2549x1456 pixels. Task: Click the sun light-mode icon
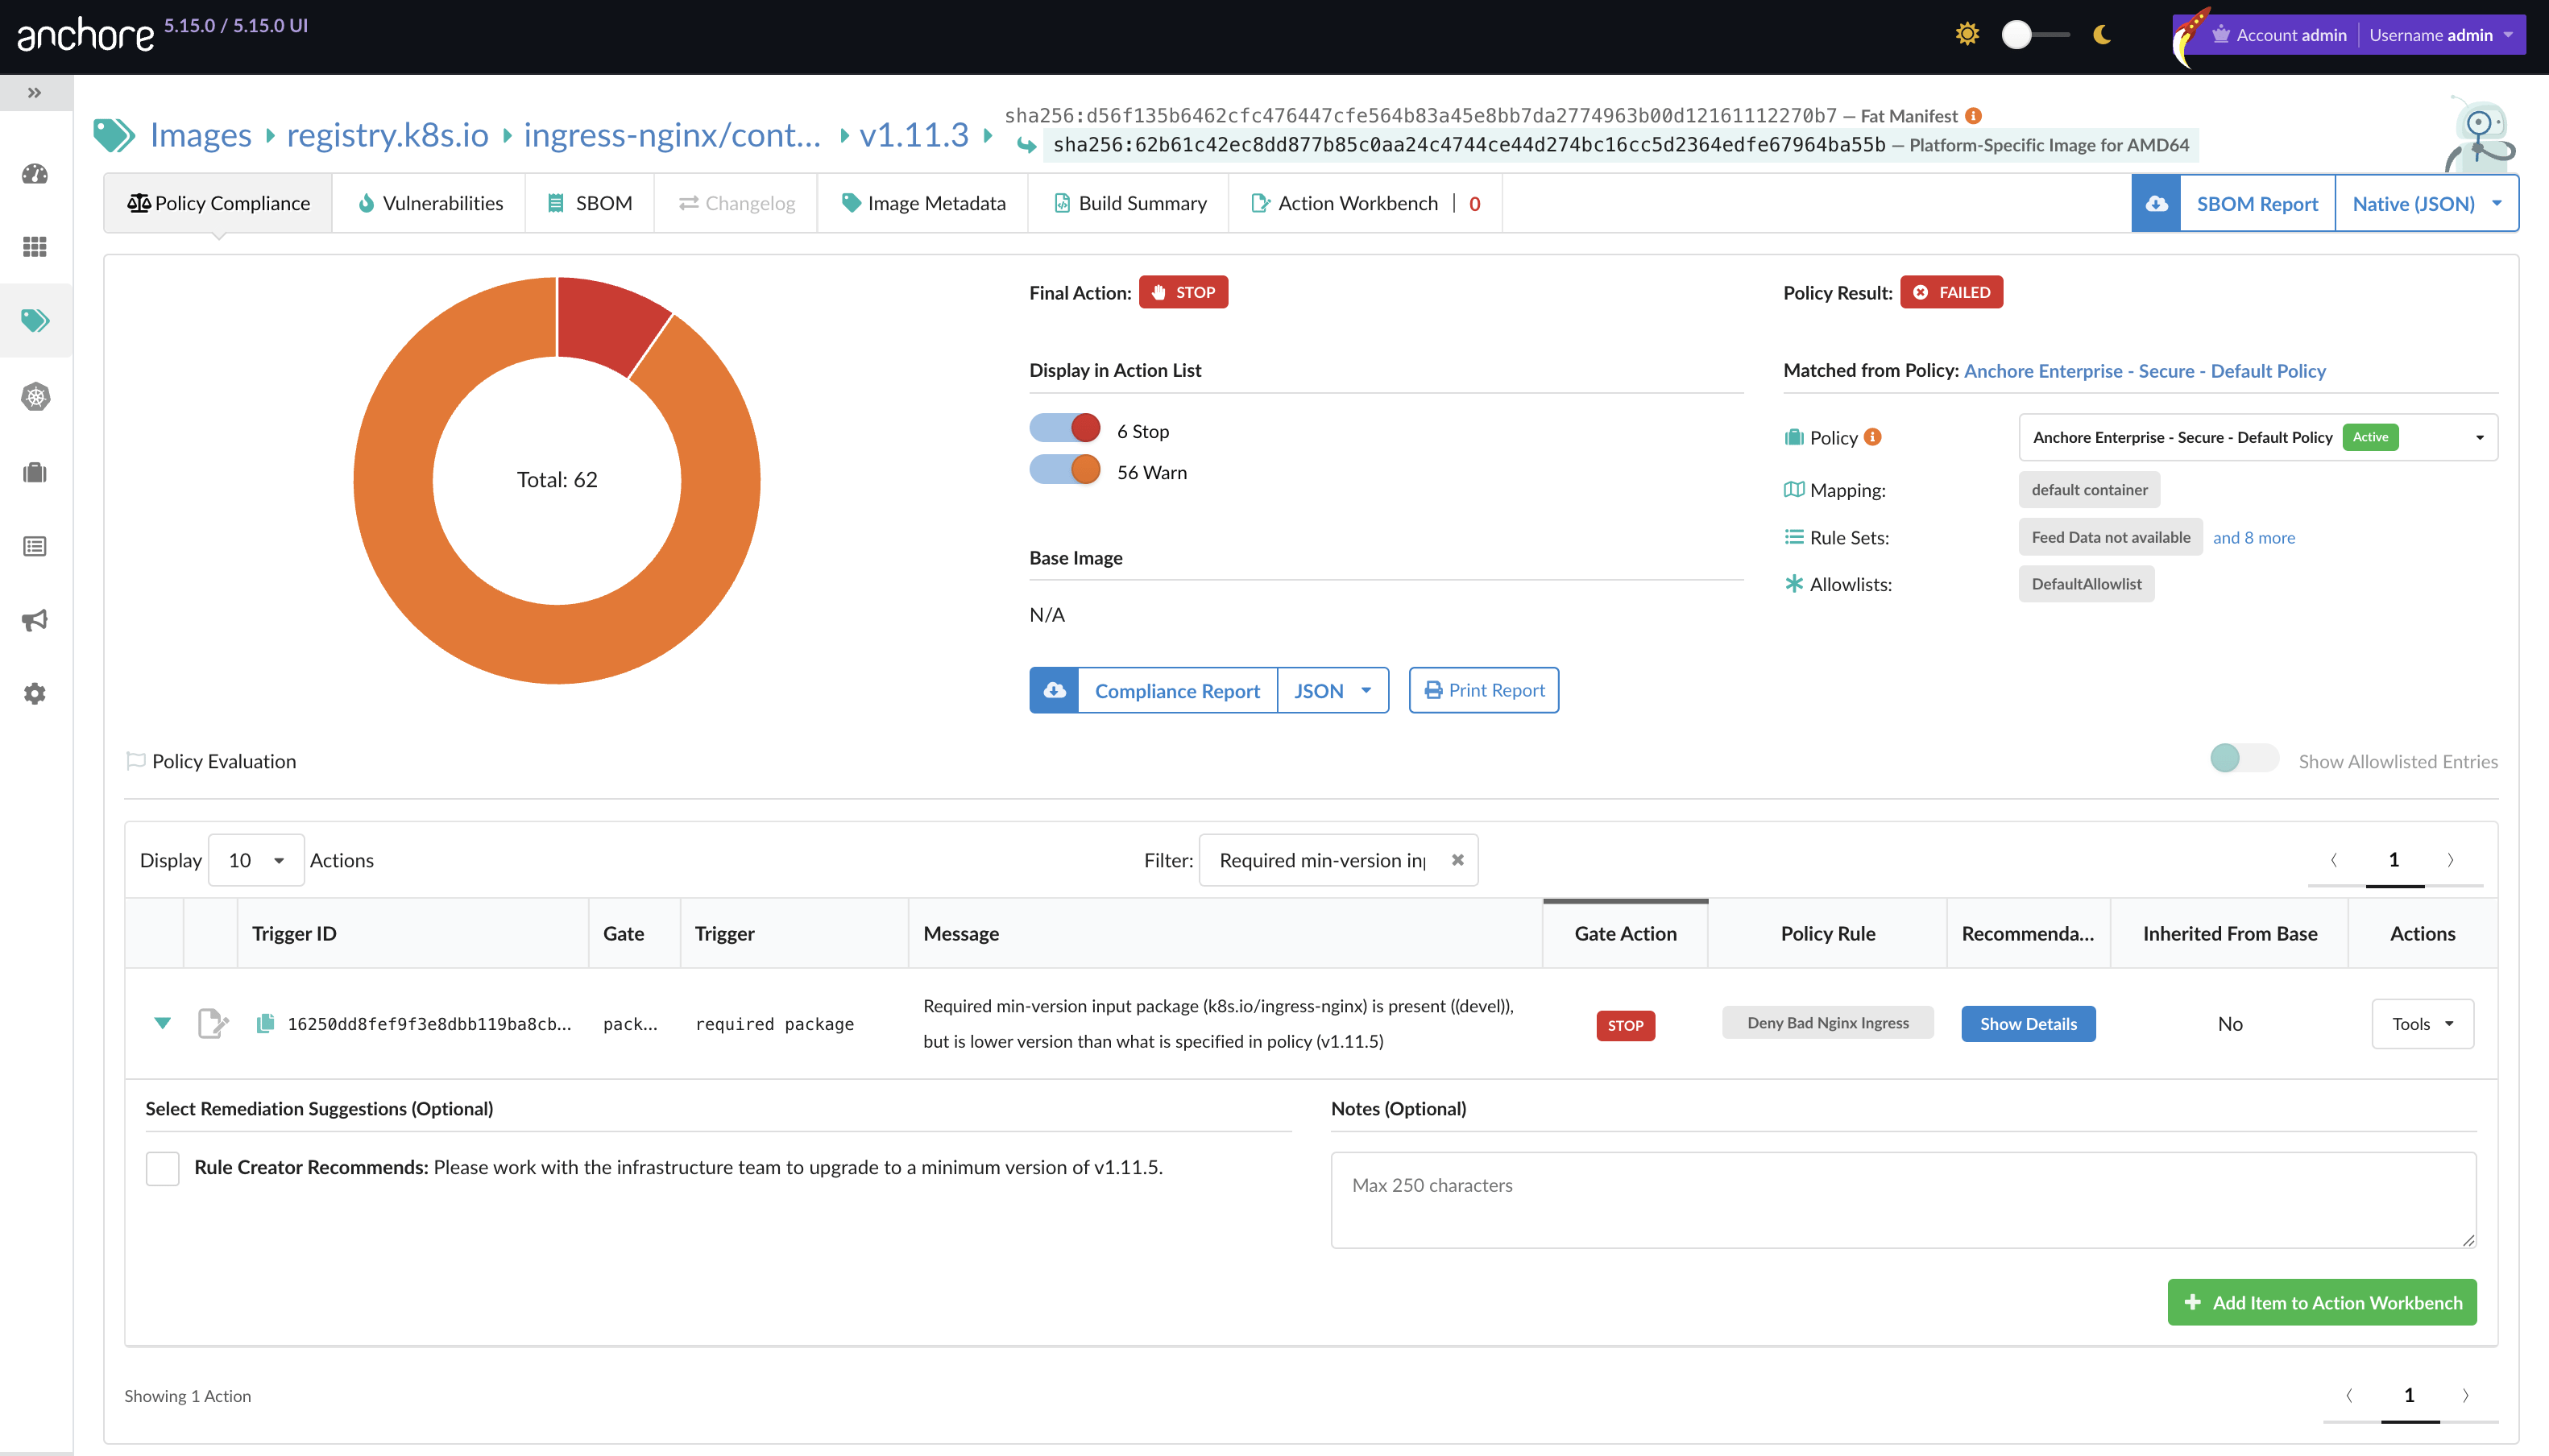1967,34
